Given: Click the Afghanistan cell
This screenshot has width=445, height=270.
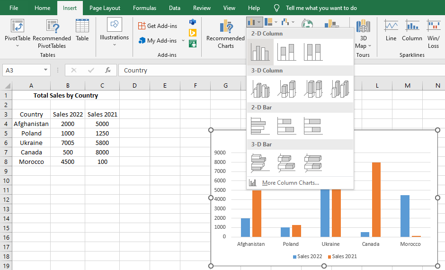Looking at the screenshot, I should point(31,124).
